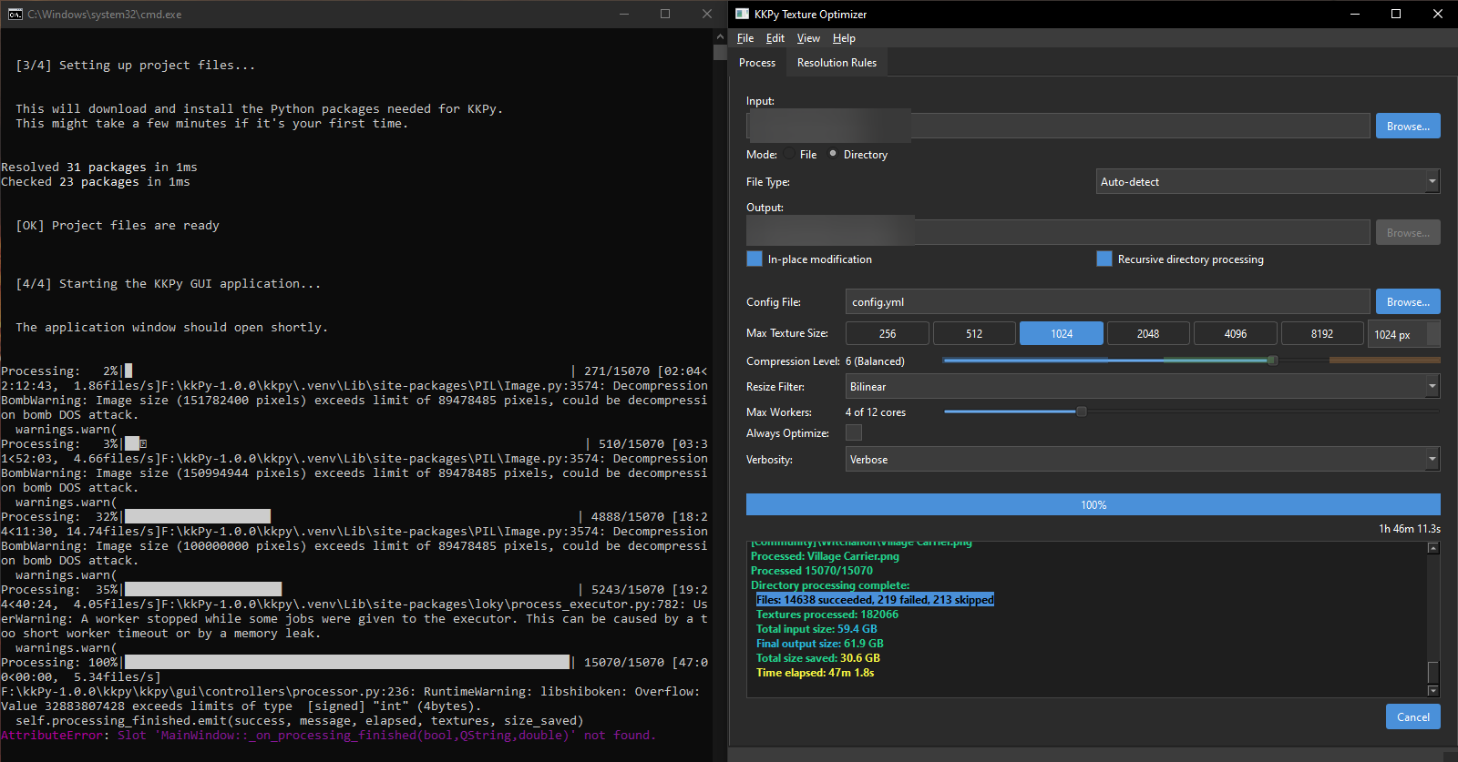Click the Cancel button

point(1413,716)
